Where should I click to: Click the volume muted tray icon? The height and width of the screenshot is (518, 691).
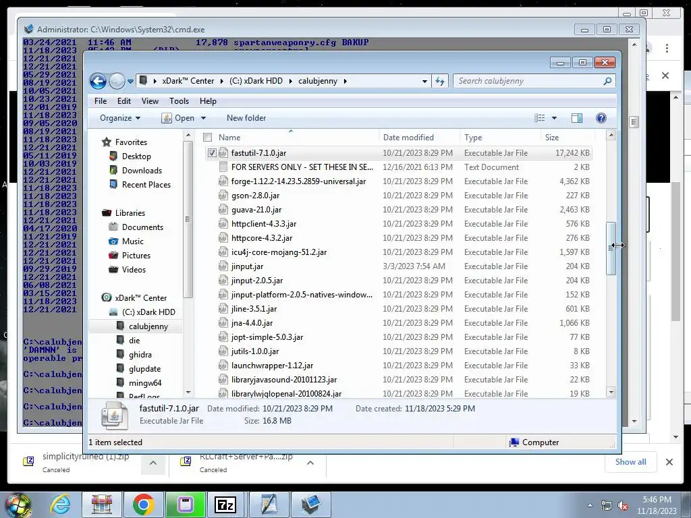pyautogui.click(x=623, y=505)
